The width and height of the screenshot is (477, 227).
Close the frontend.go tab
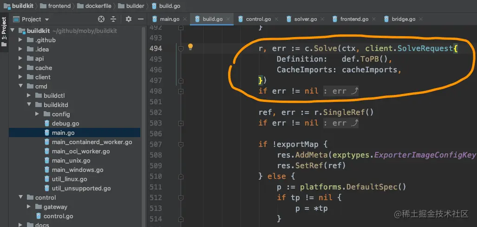tap(374, 19)
